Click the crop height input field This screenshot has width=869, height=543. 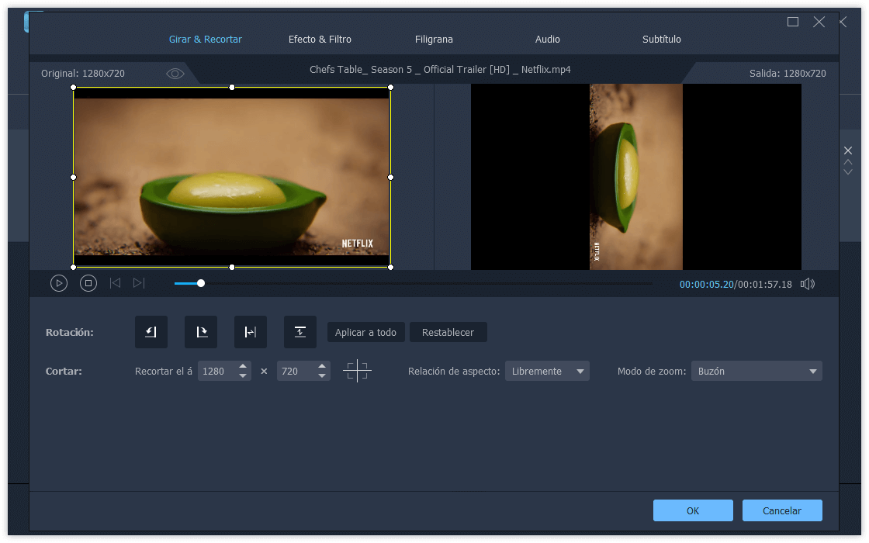297,372
